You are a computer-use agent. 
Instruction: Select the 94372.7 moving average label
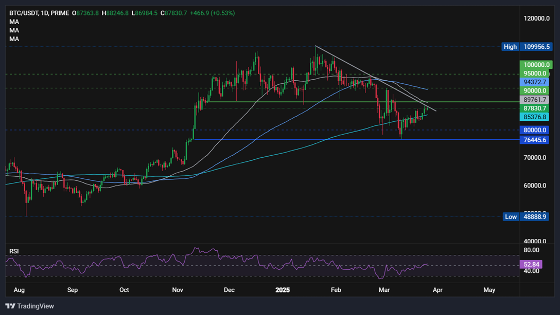(x=534, y=82)
